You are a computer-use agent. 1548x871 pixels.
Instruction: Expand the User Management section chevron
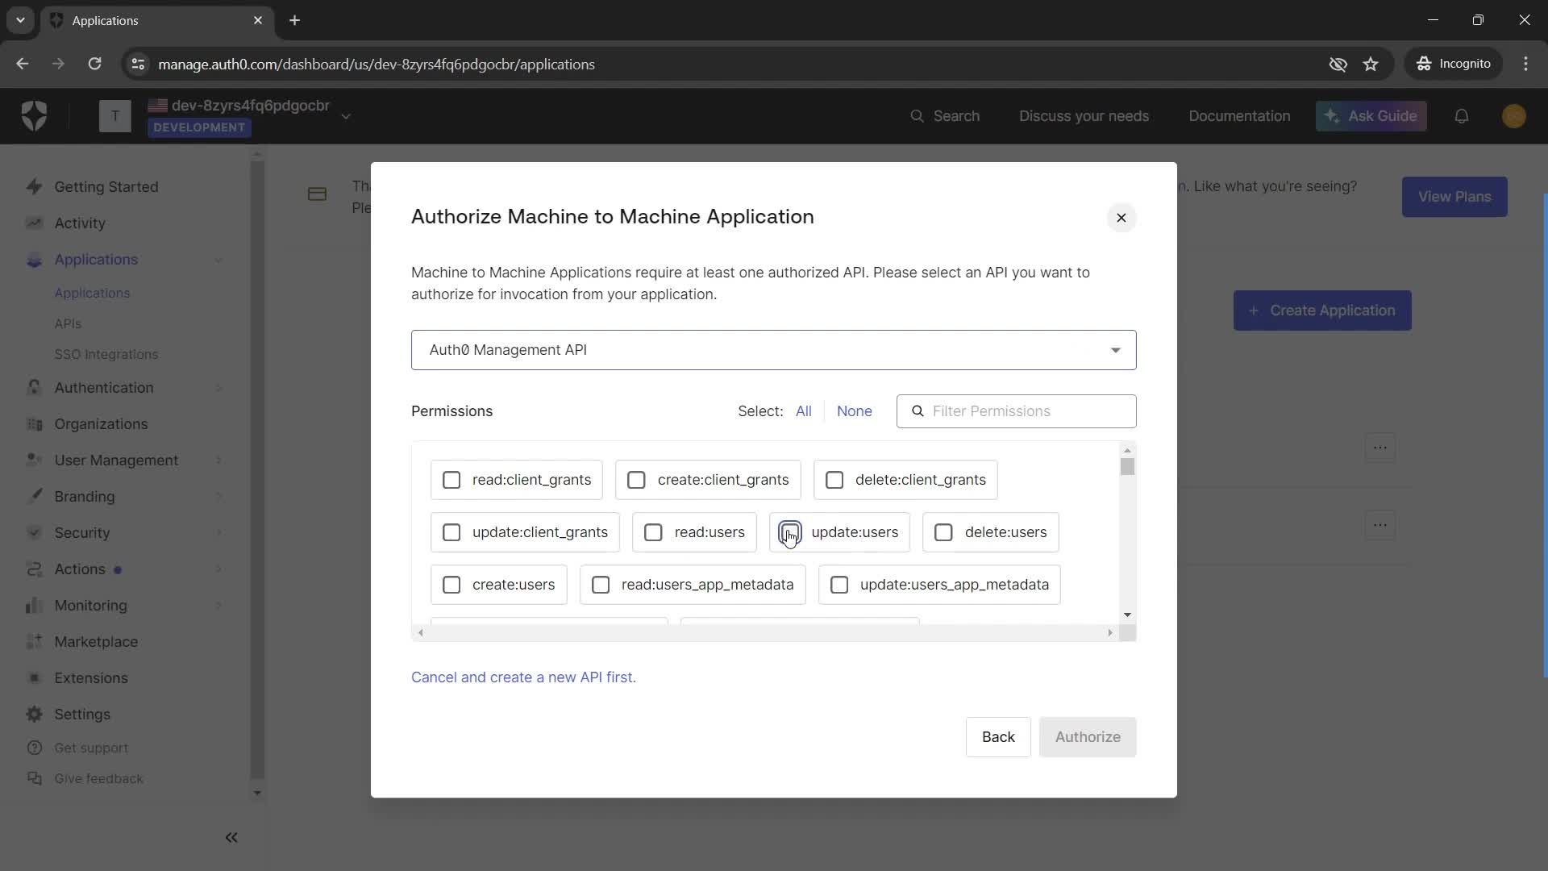(218, 461)
